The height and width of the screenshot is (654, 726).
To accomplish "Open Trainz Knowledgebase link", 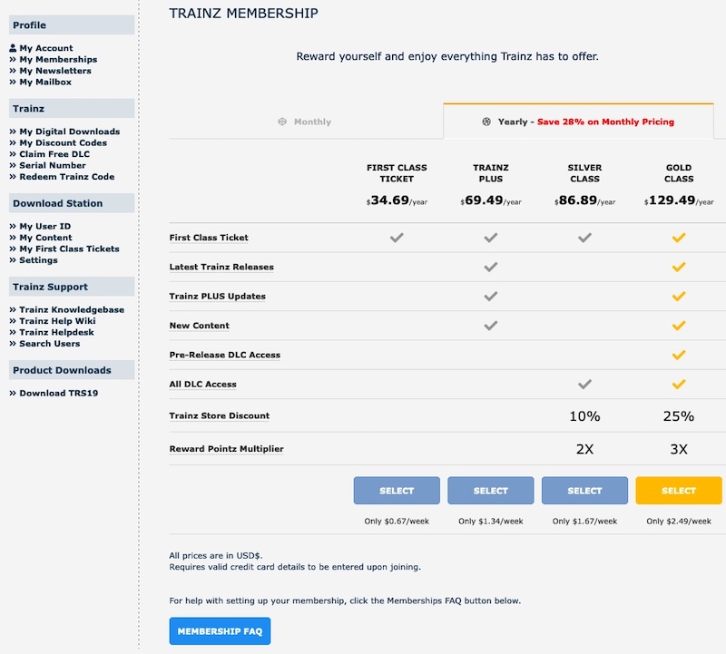I will pyautogui.click(x=72, y=309).
